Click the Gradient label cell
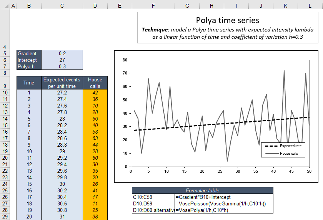 29,53
